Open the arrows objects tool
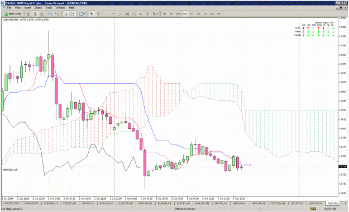The image size is (349, 212). tap(154, 14)
